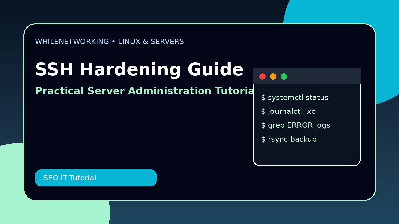Click the green dot in terminal header
The width and height of the screenshot is (399, 224).
pos(284,77)
